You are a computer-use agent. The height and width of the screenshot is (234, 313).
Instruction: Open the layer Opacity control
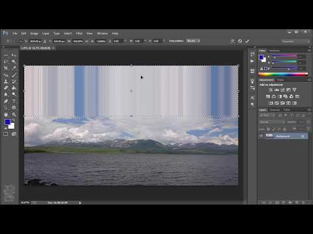coord(301,122)
